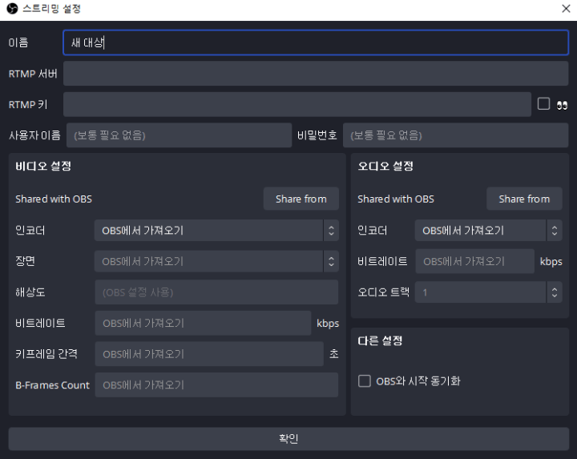This screenshot has height=459, width=577.
Task: Click the 비밀번호 input field
Action: (x=455, y=135)
